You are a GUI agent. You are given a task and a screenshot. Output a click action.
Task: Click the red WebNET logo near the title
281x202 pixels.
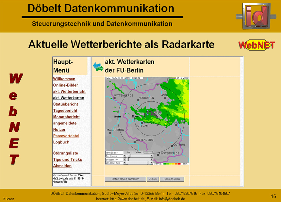coord(256,45)
